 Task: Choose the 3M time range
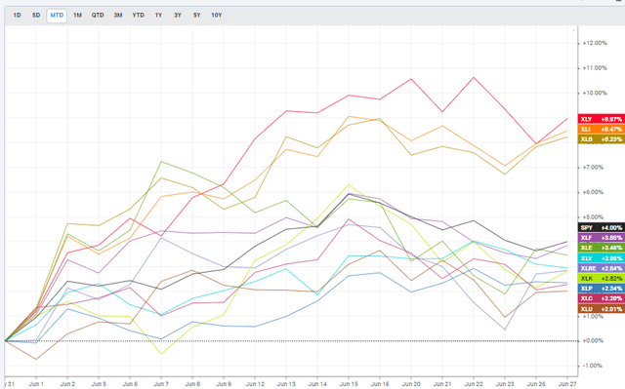[118, 16]
